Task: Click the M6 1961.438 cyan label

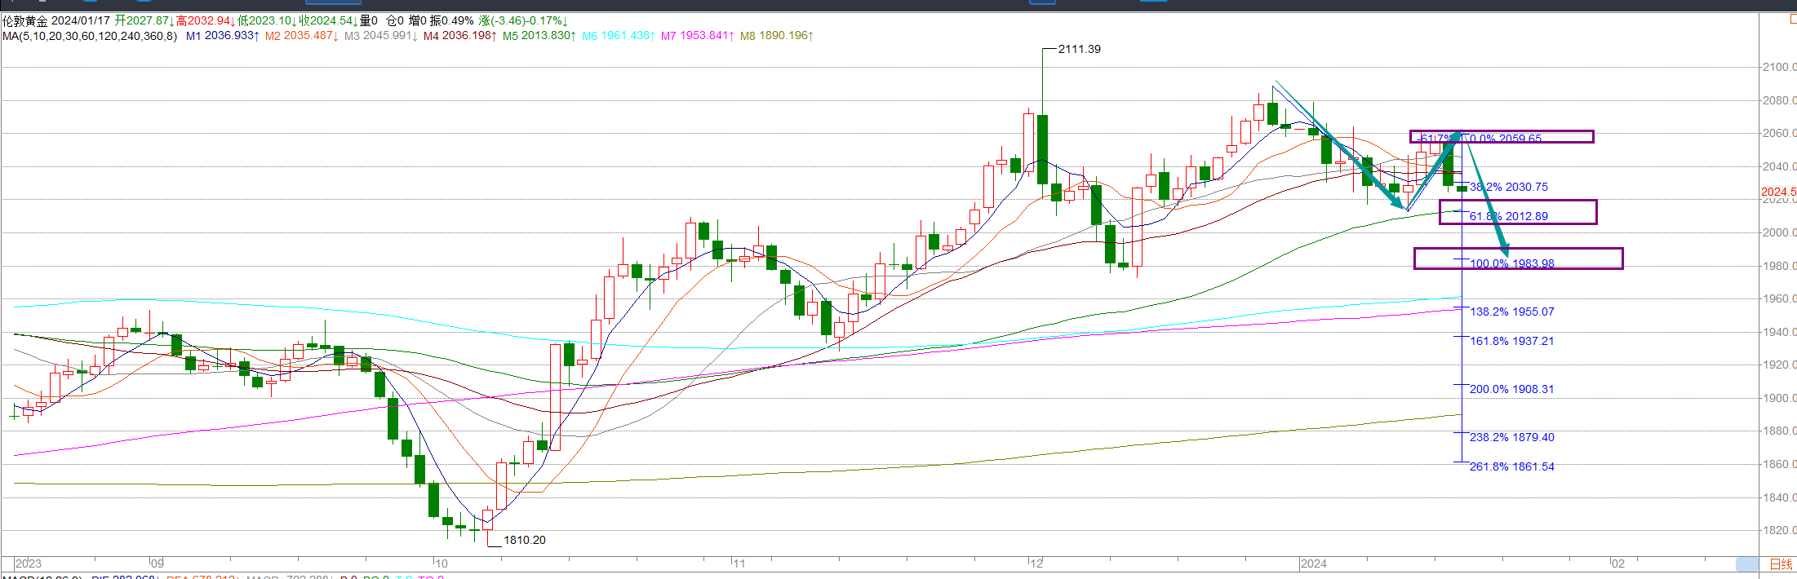Action: coord(618,36)
